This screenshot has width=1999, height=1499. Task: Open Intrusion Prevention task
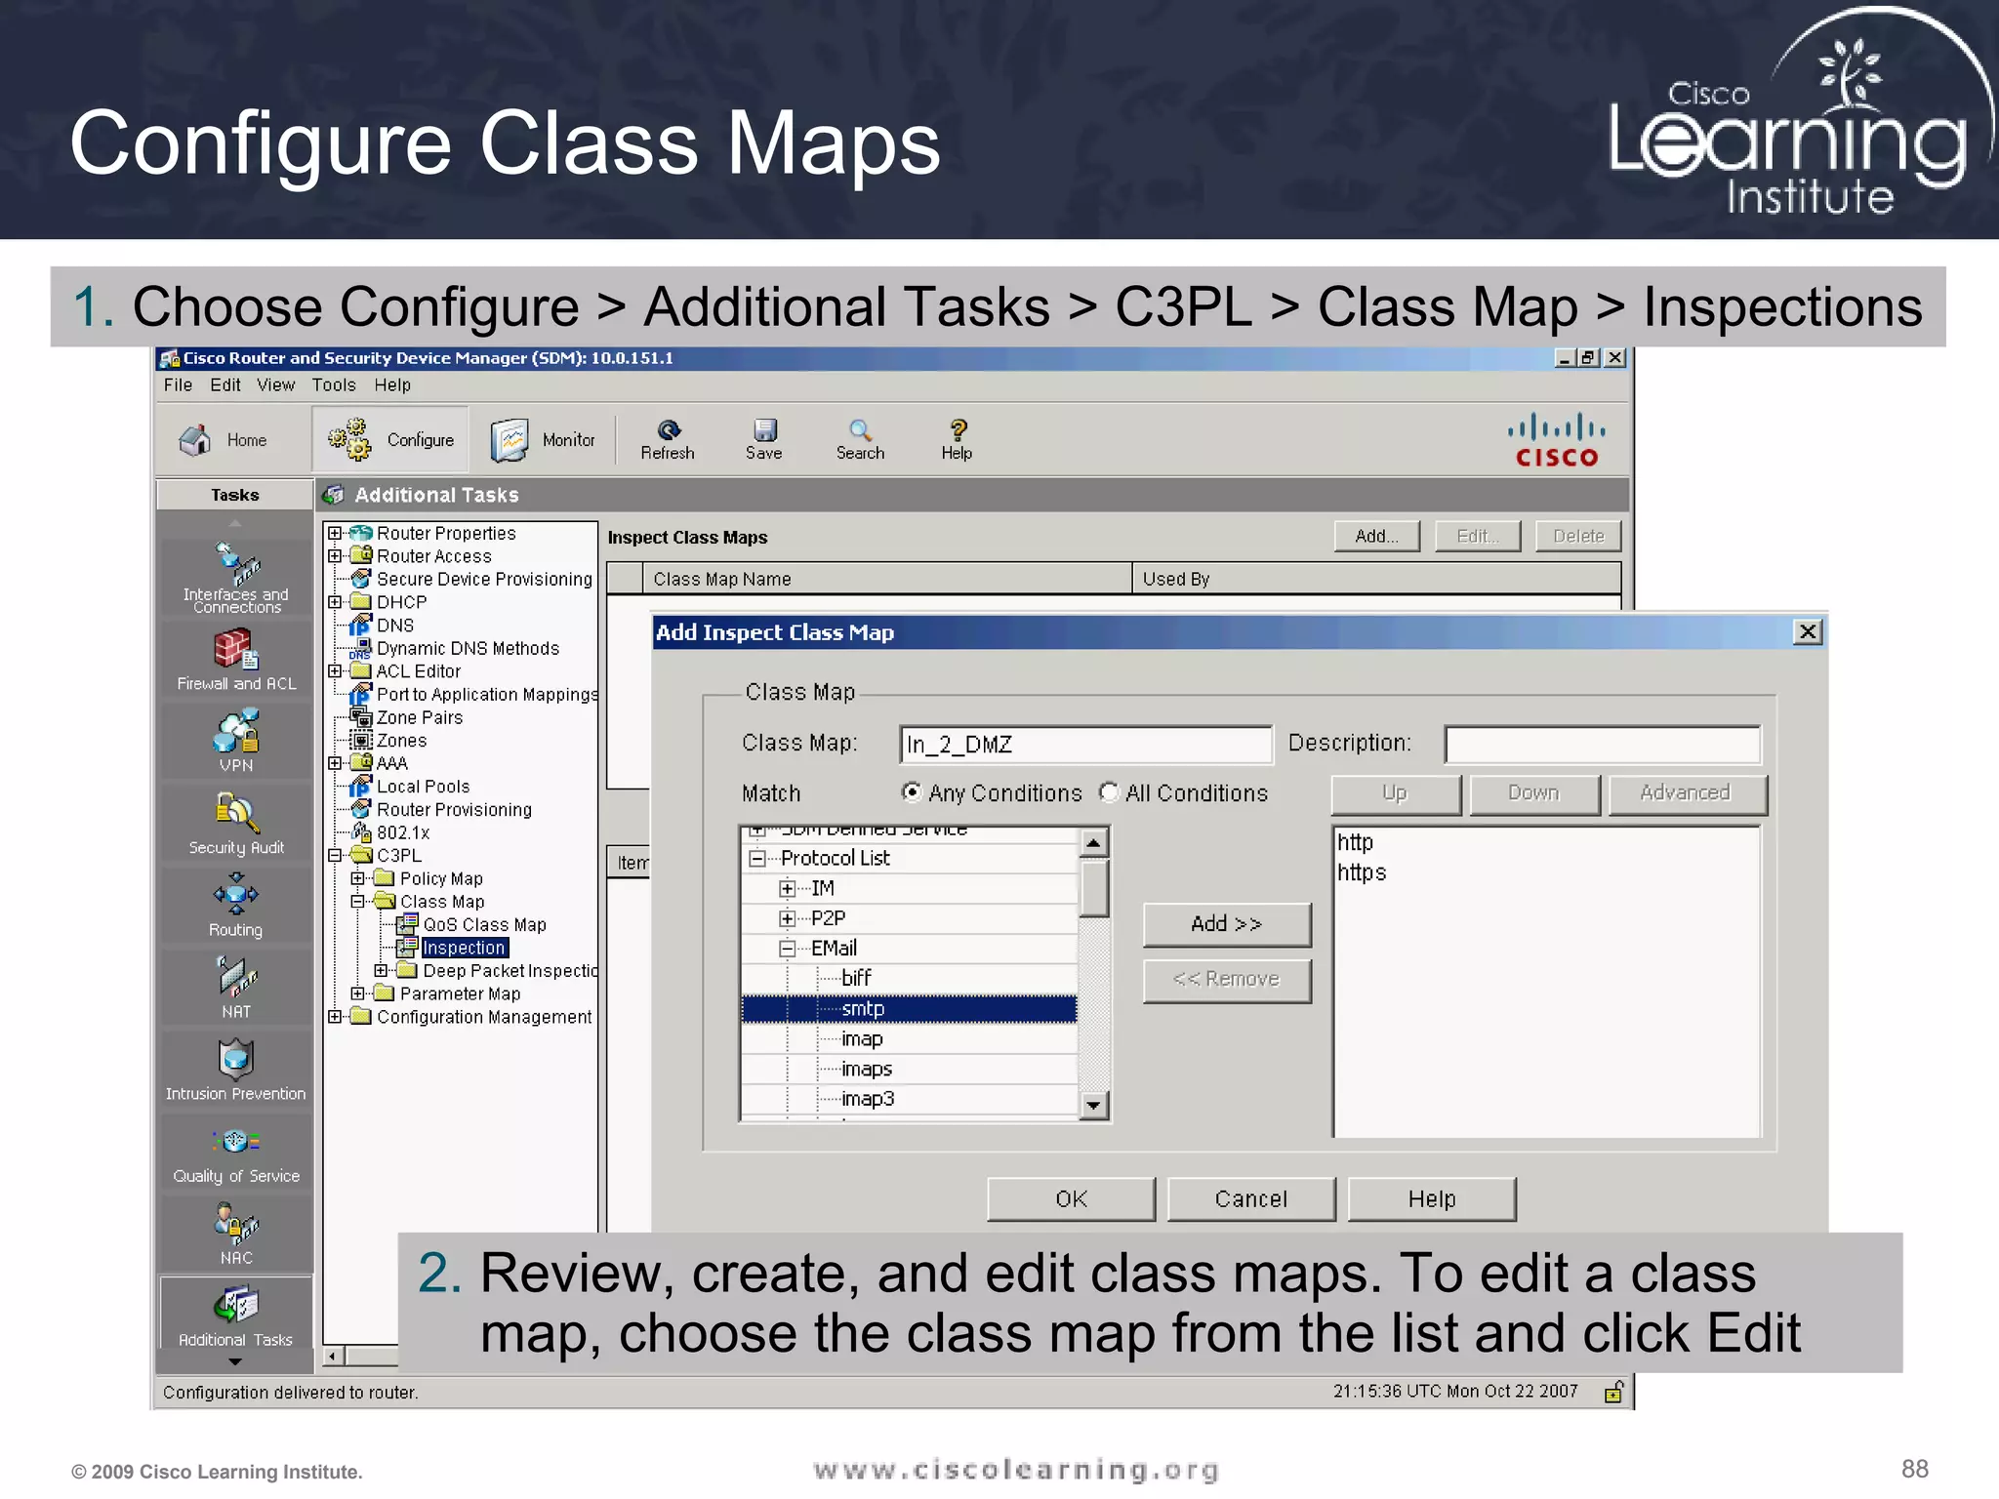[x=235, y=1070]
